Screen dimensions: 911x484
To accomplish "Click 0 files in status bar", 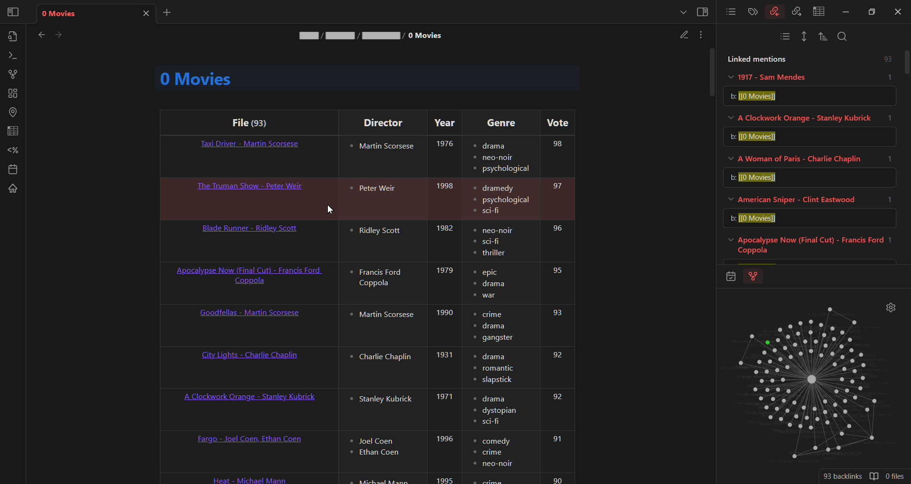I will [894, 476].
